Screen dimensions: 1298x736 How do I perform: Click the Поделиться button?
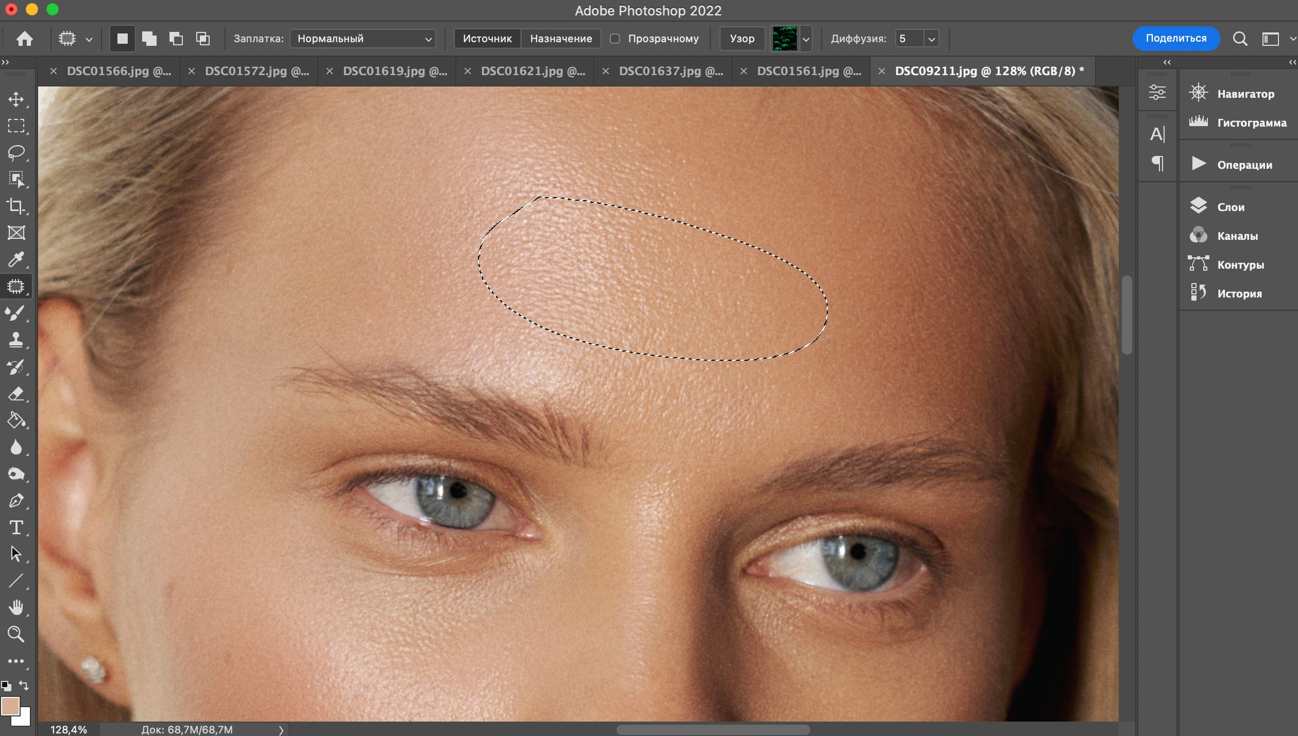(1176, 39)
